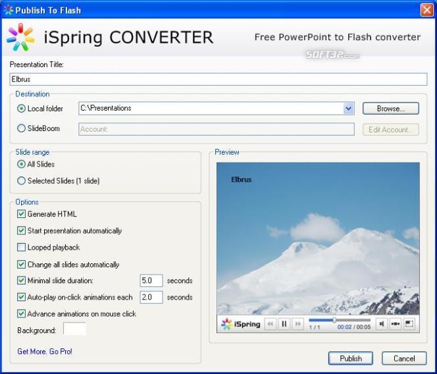Click the Presentation Title field containing Elbrus

tap(218, 79)
